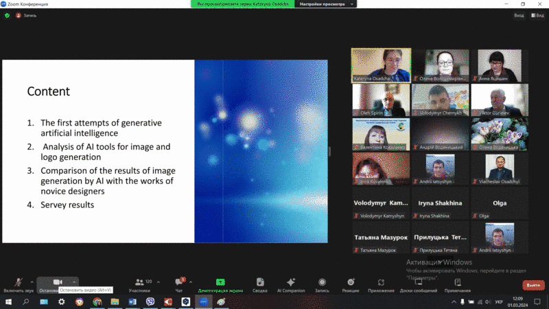The height and width of the screenshot is (309, 549).
Task: Click the Вход sign-in button at top right
Action: coord(519,15)
